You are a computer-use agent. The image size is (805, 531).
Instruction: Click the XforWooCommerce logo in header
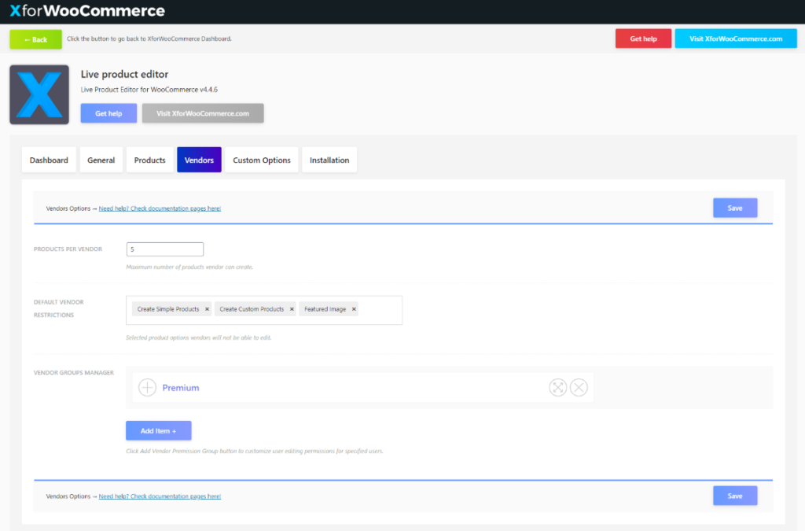[87, 11]
